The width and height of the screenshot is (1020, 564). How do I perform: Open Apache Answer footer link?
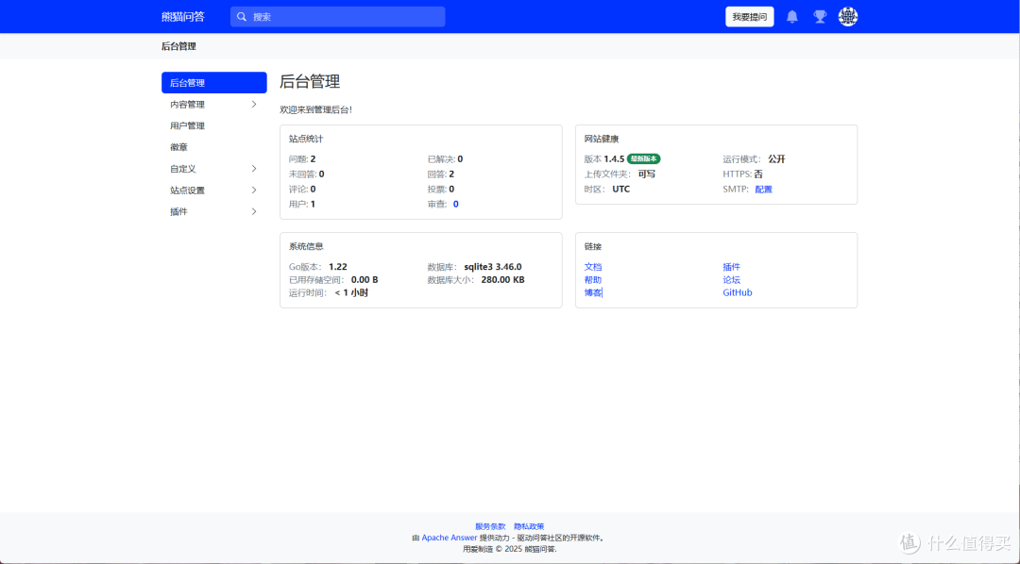[x=449, y=538]
